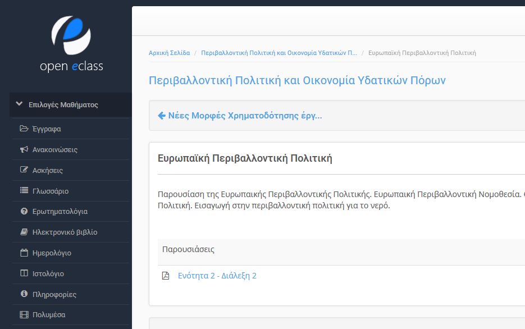
Task: Click the course title heading link
Action: [297, 80]
